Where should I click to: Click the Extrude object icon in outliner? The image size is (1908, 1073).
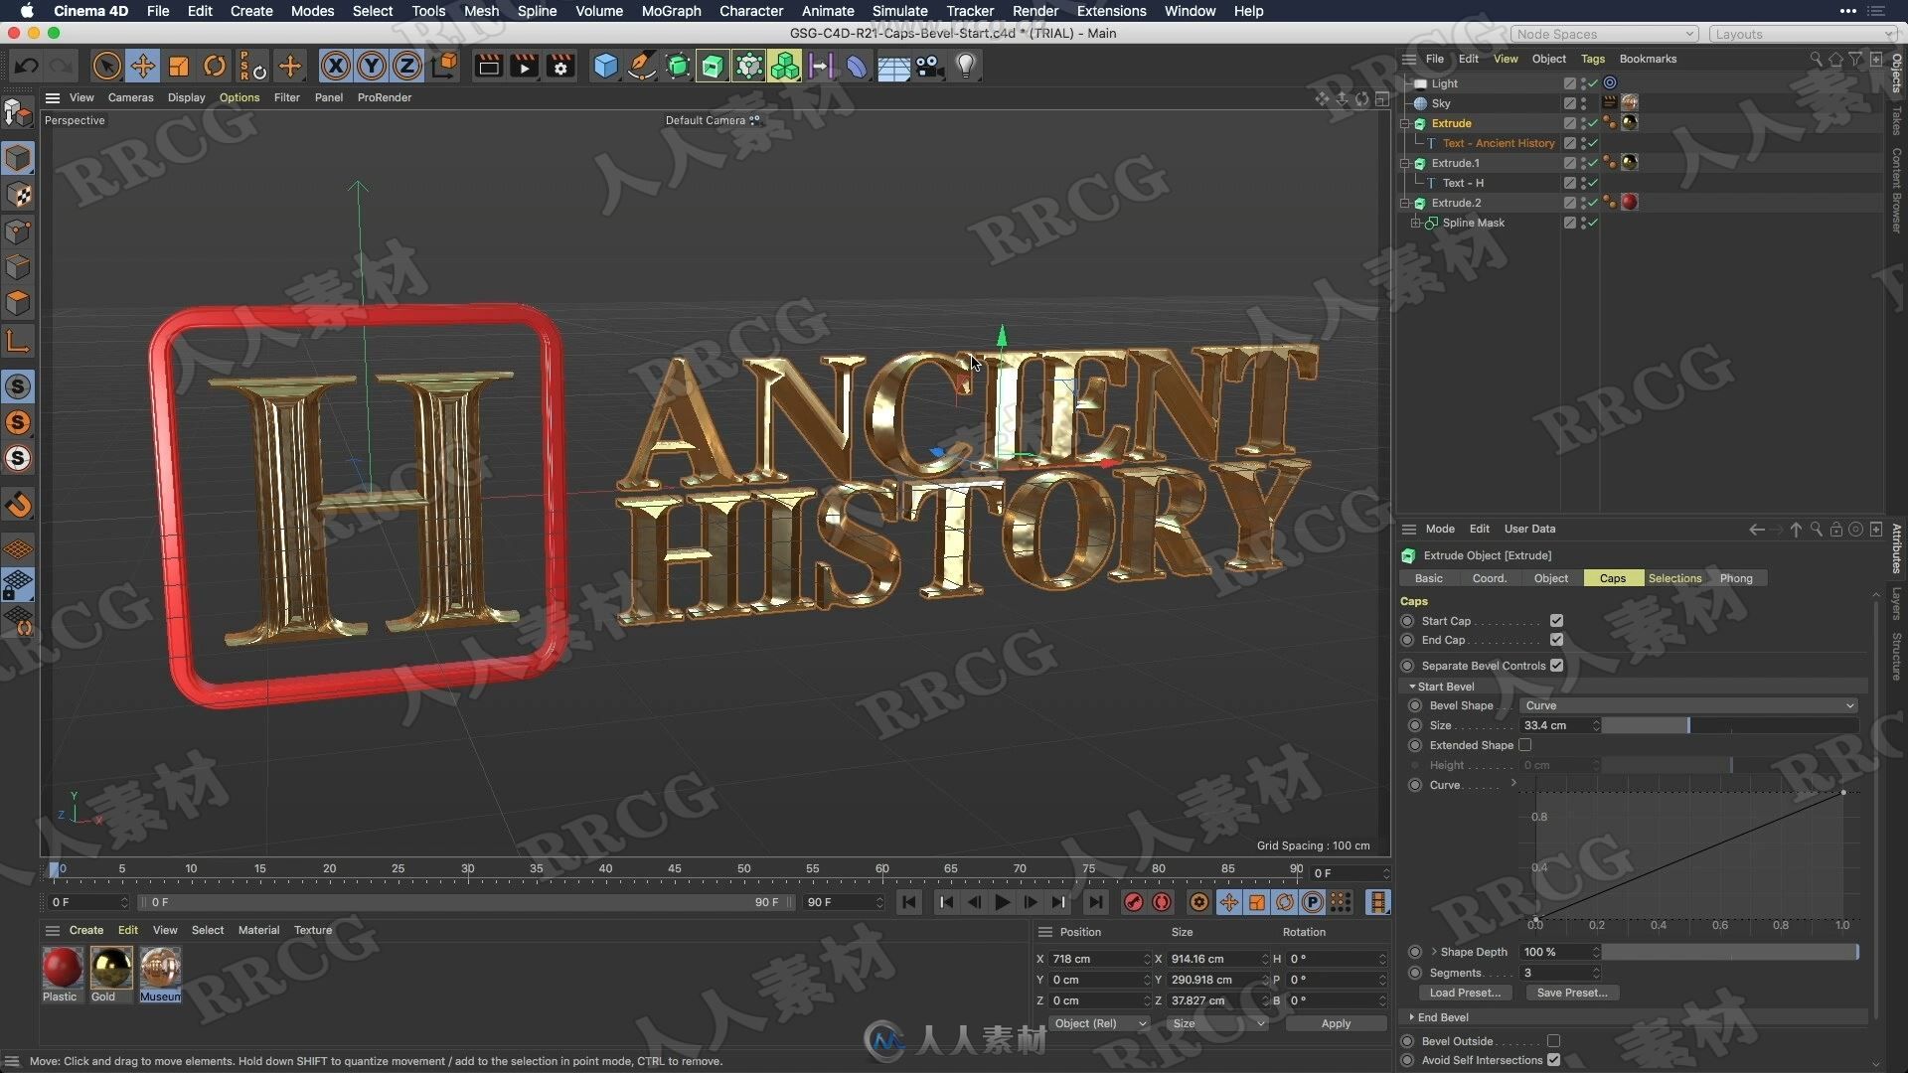coord(1422,123)
